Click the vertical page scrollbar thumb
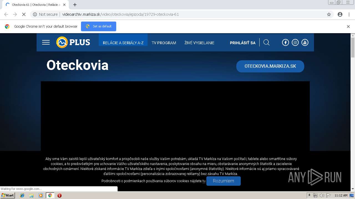Screen dimensions: 355x199 (x=353, y=47)
